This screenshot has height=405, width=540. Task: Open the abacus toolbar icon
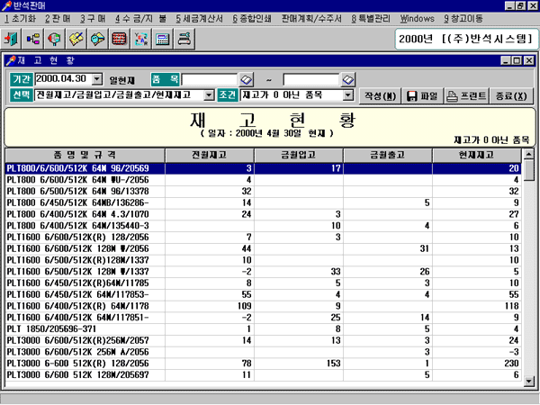[120, 40]
